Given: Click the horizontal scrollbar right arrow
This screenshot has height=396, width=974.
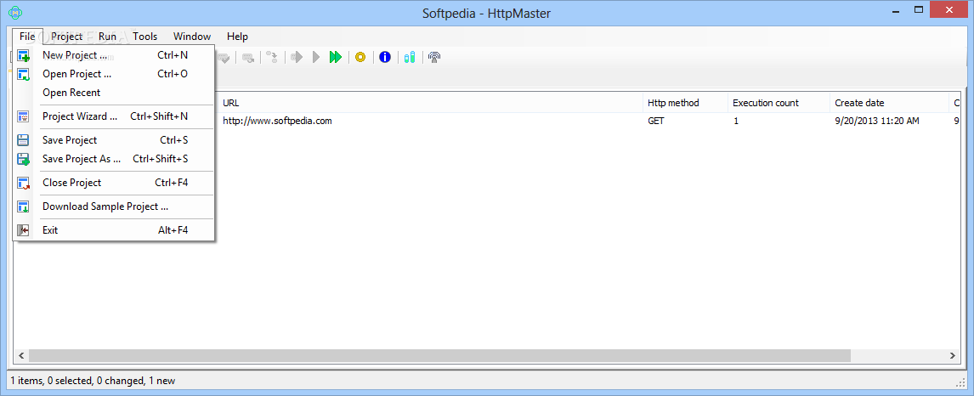Looking at the screenshot, I should (954, 356).
